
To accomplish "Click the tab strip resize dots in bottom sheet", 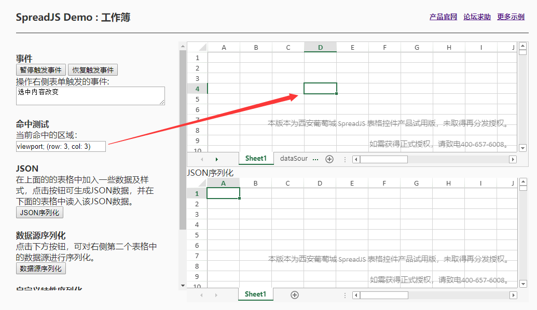I will point(345,295).
